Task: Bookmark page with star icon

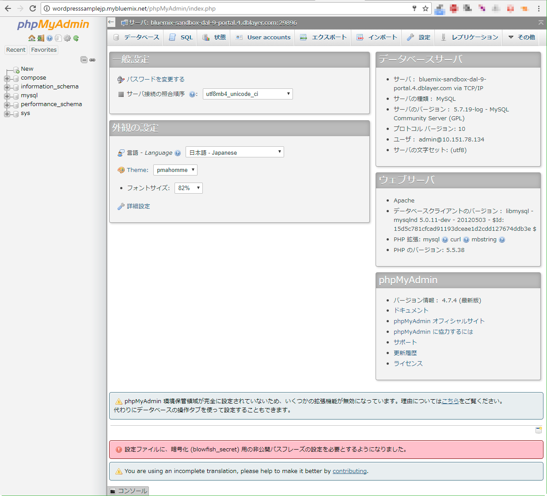Action: 425,8
